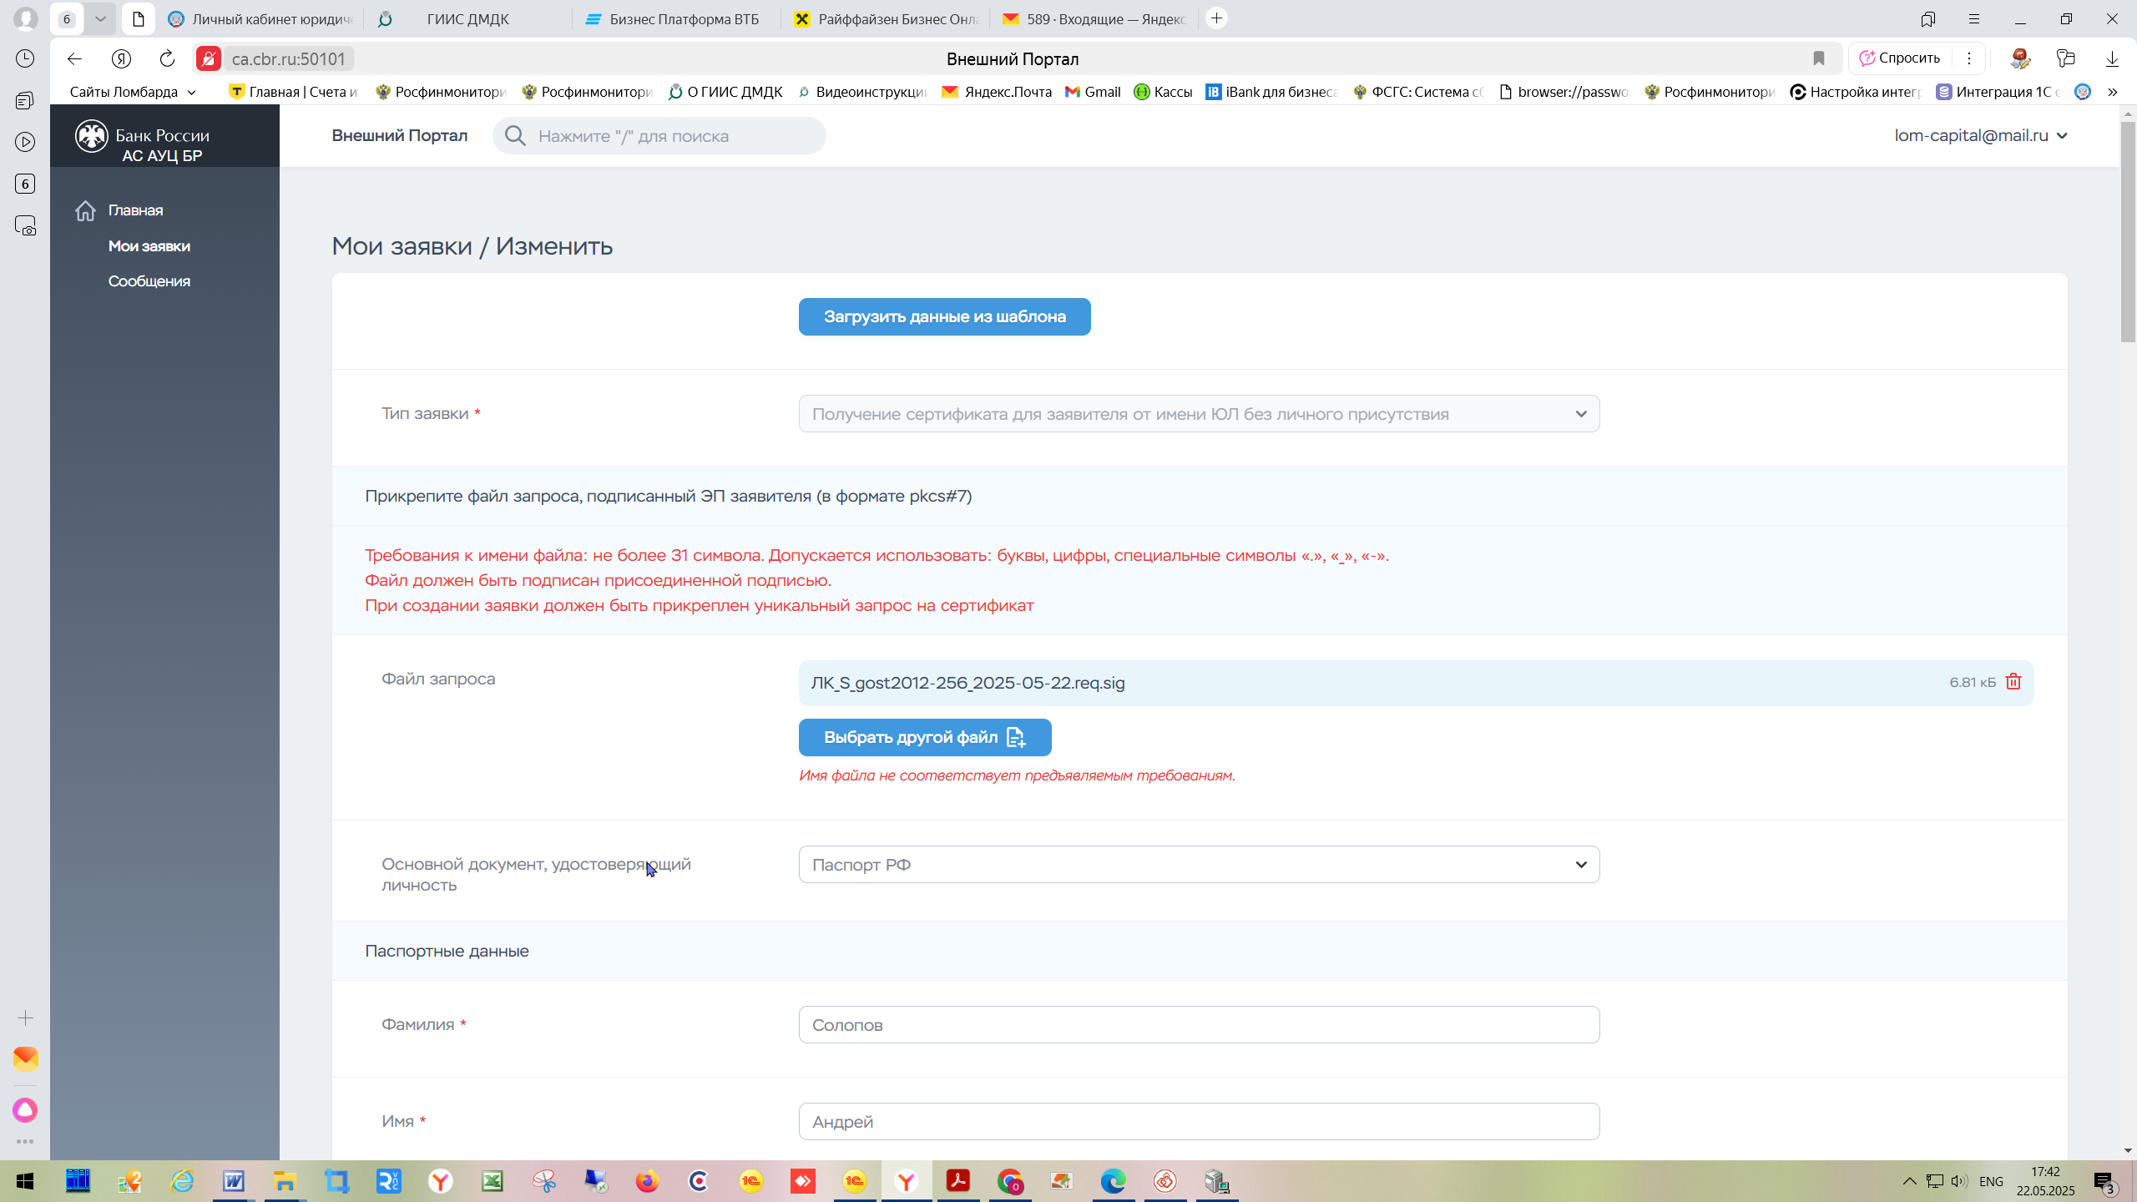This screenshot has width=2137, height=1202.
Task: Switch to the Личный кабинет юридич tab
Action: 260,18
